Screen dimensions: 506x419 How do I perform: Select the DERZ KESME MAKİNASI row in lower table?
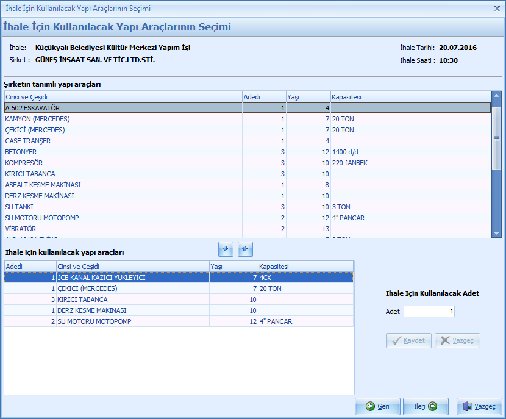click(131, 310)
